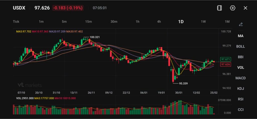Select the 1W timeframe tab
This screenshot has height=119, width=257.
point(203,22)
